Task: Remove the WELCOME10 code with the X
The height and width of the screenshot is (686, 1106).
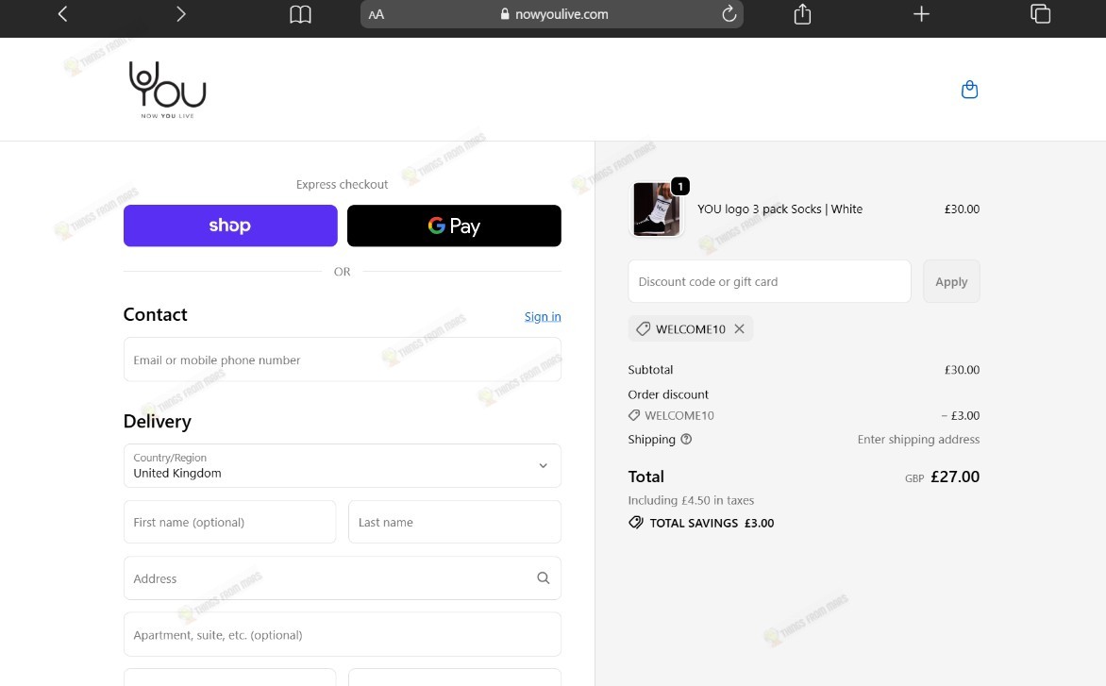Action: [x=739, y=328]
